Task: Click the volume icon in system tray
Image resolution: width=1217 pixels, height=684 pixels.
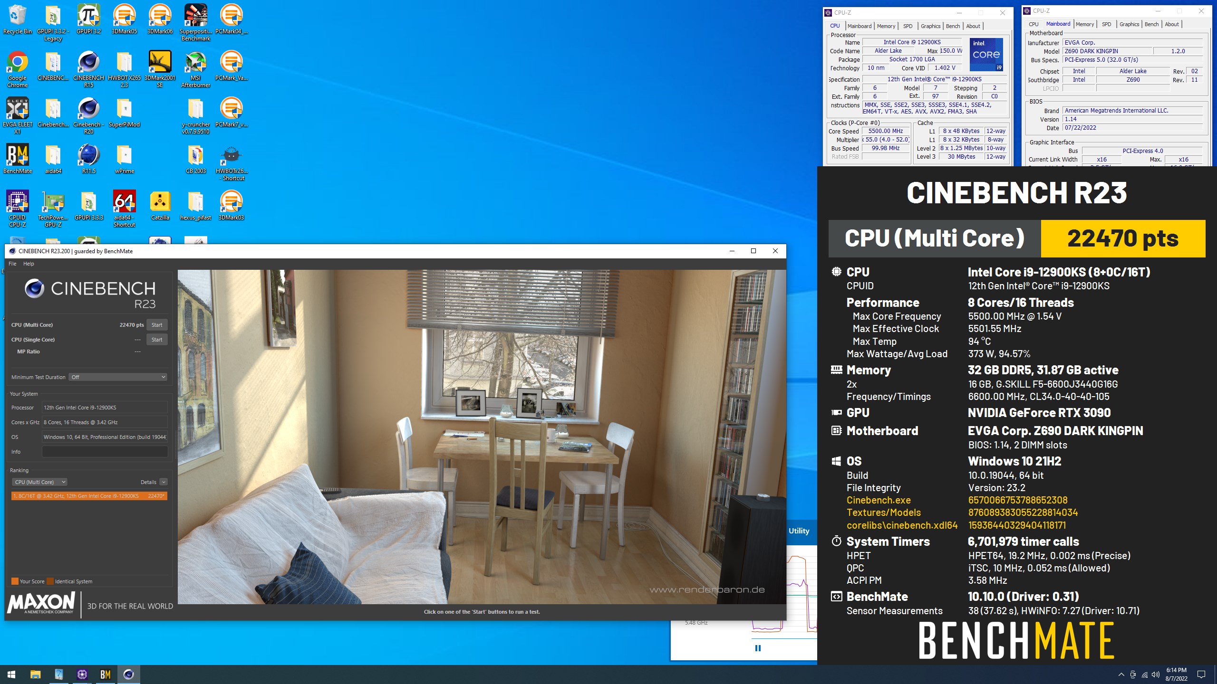Action: (1156, 674)
